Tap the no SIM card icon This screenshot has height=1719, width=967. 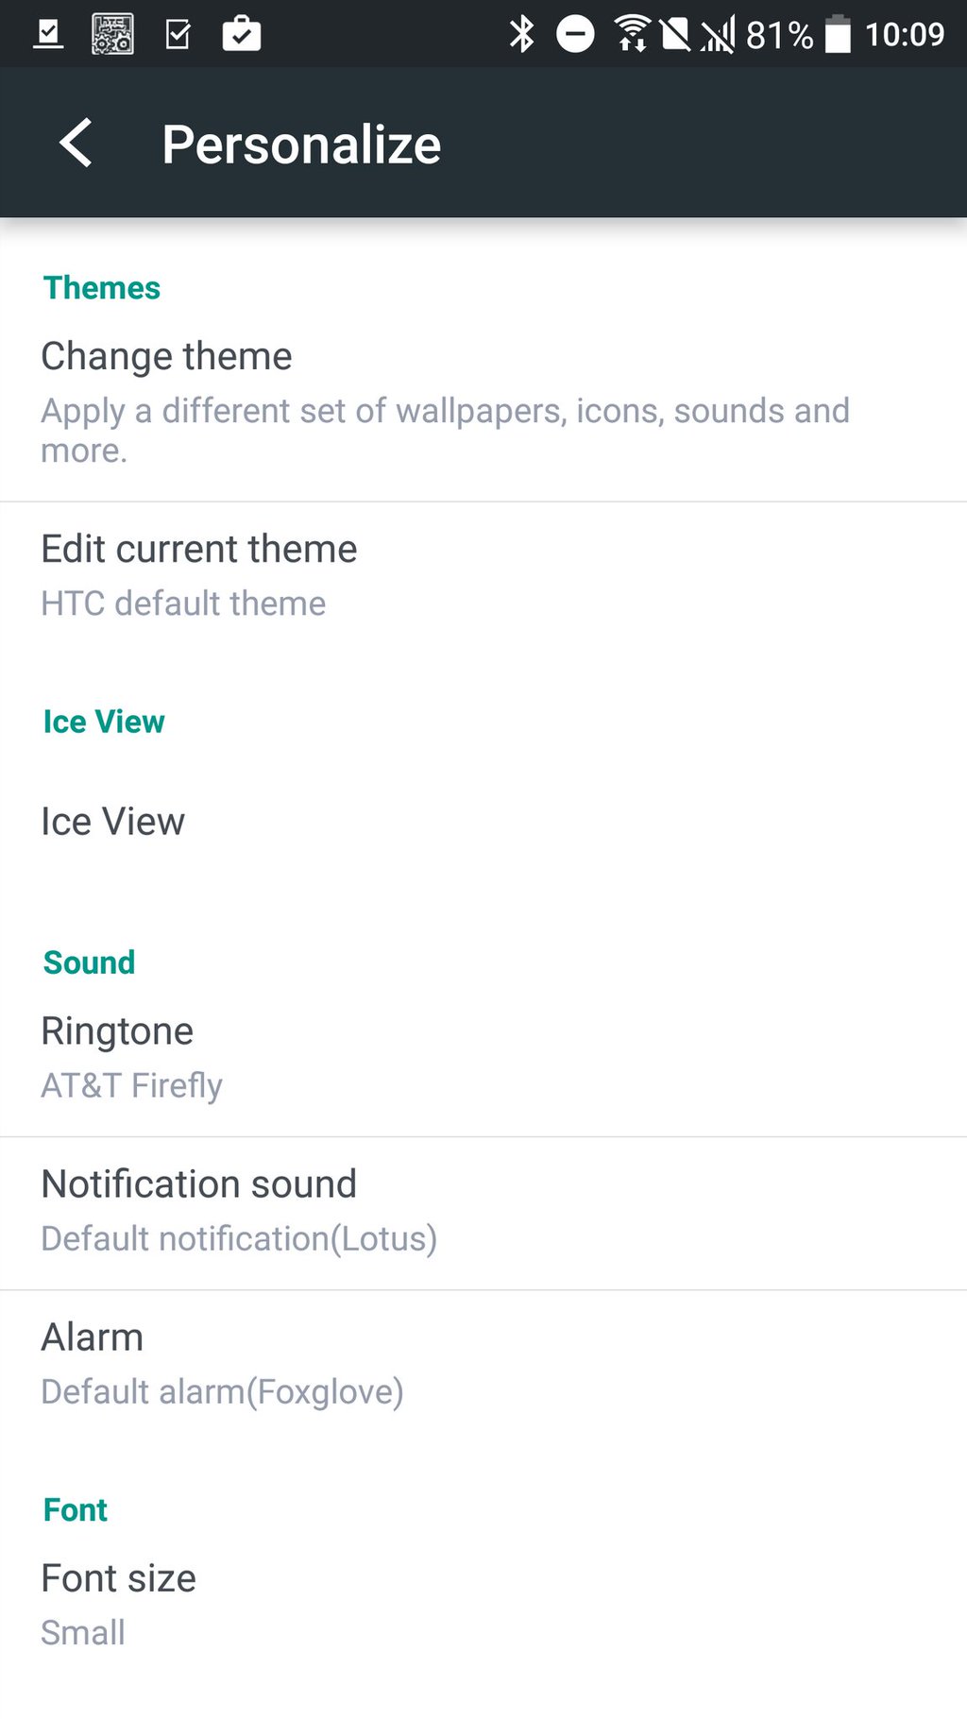676,35
